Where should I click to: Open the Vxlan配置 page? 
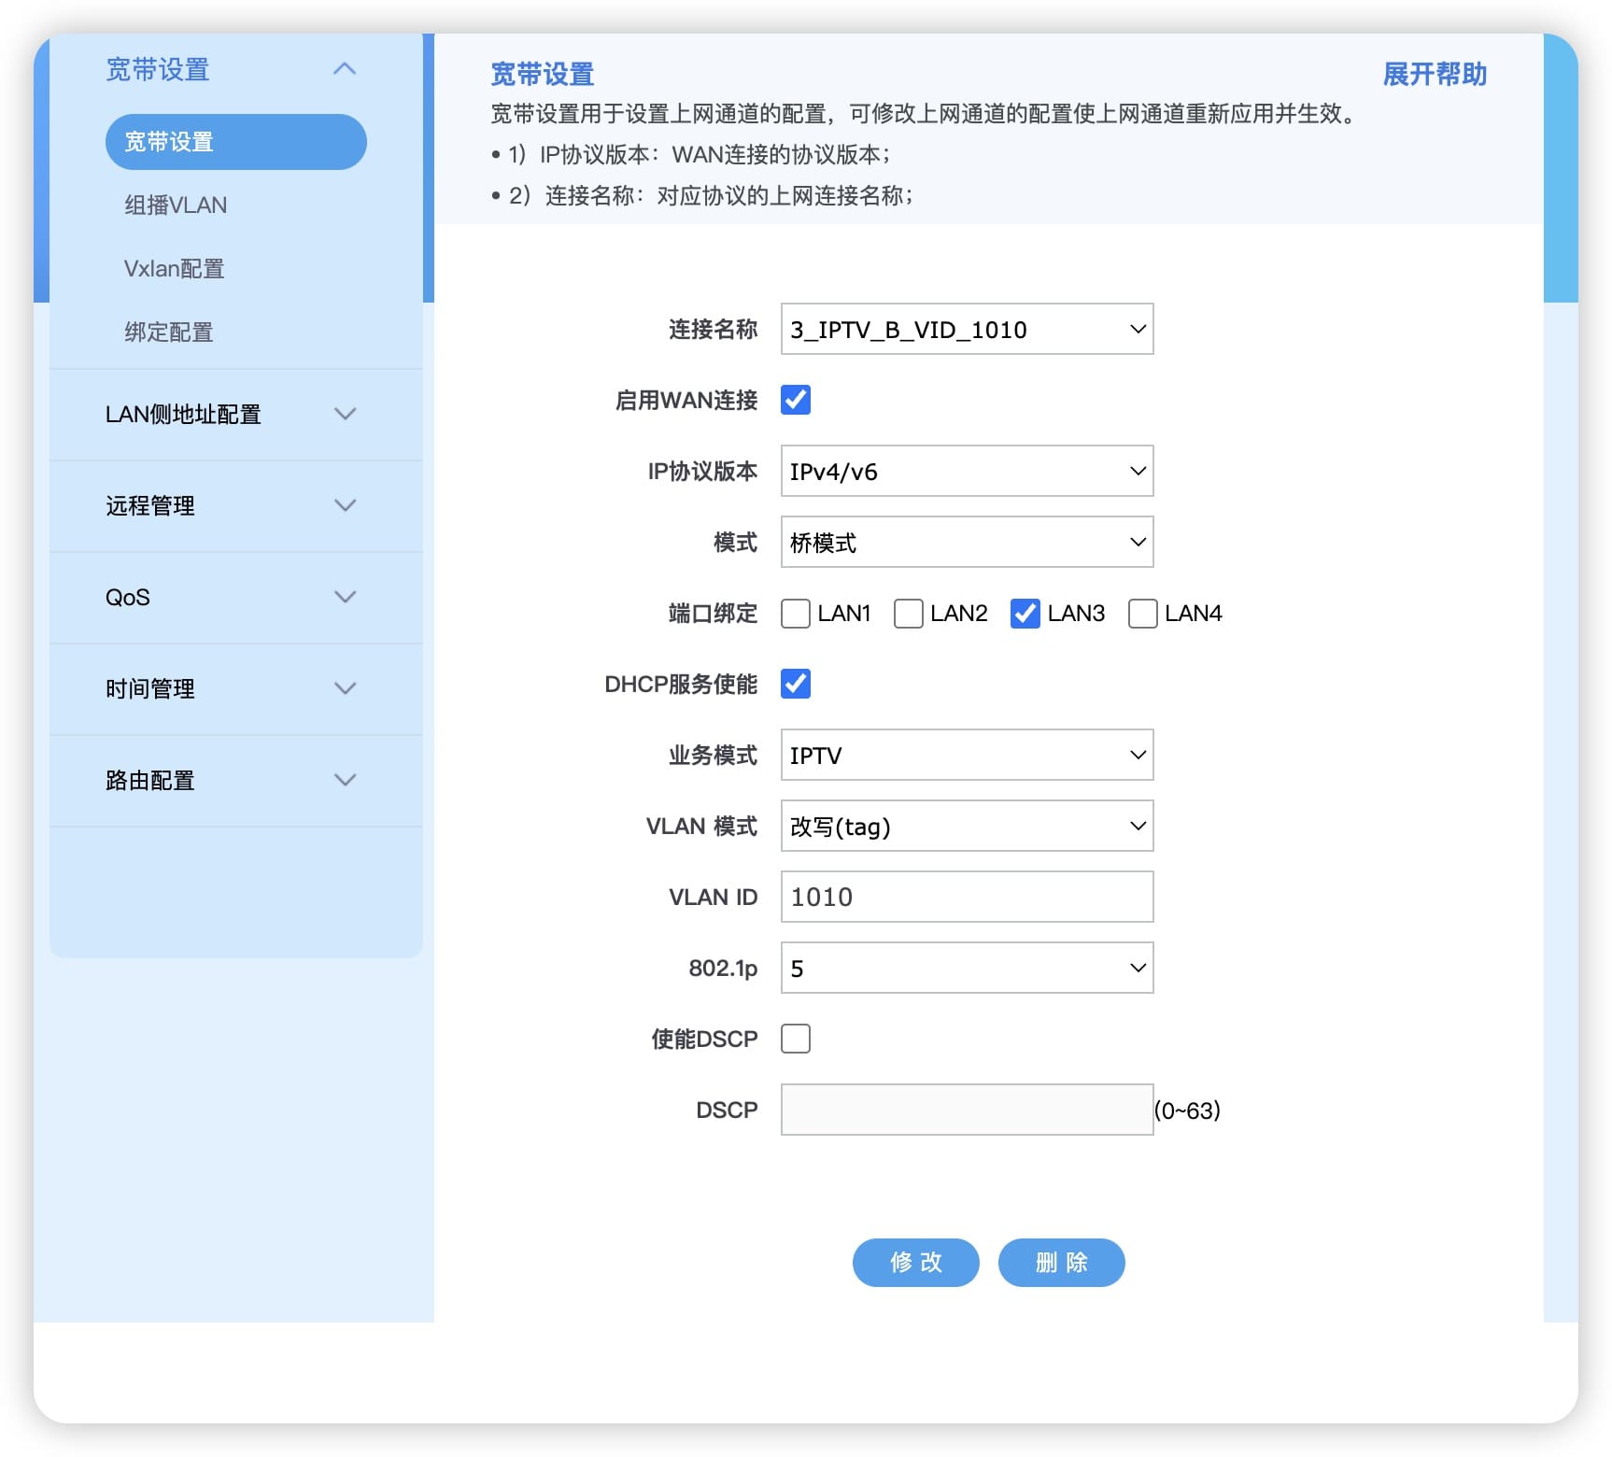coord(174,269)
